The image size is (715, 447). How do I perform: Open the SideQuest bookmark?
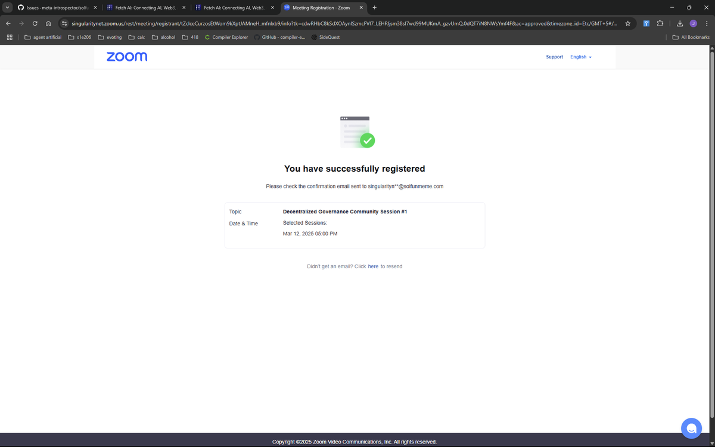pyautogui.click(x=325, y=37)
